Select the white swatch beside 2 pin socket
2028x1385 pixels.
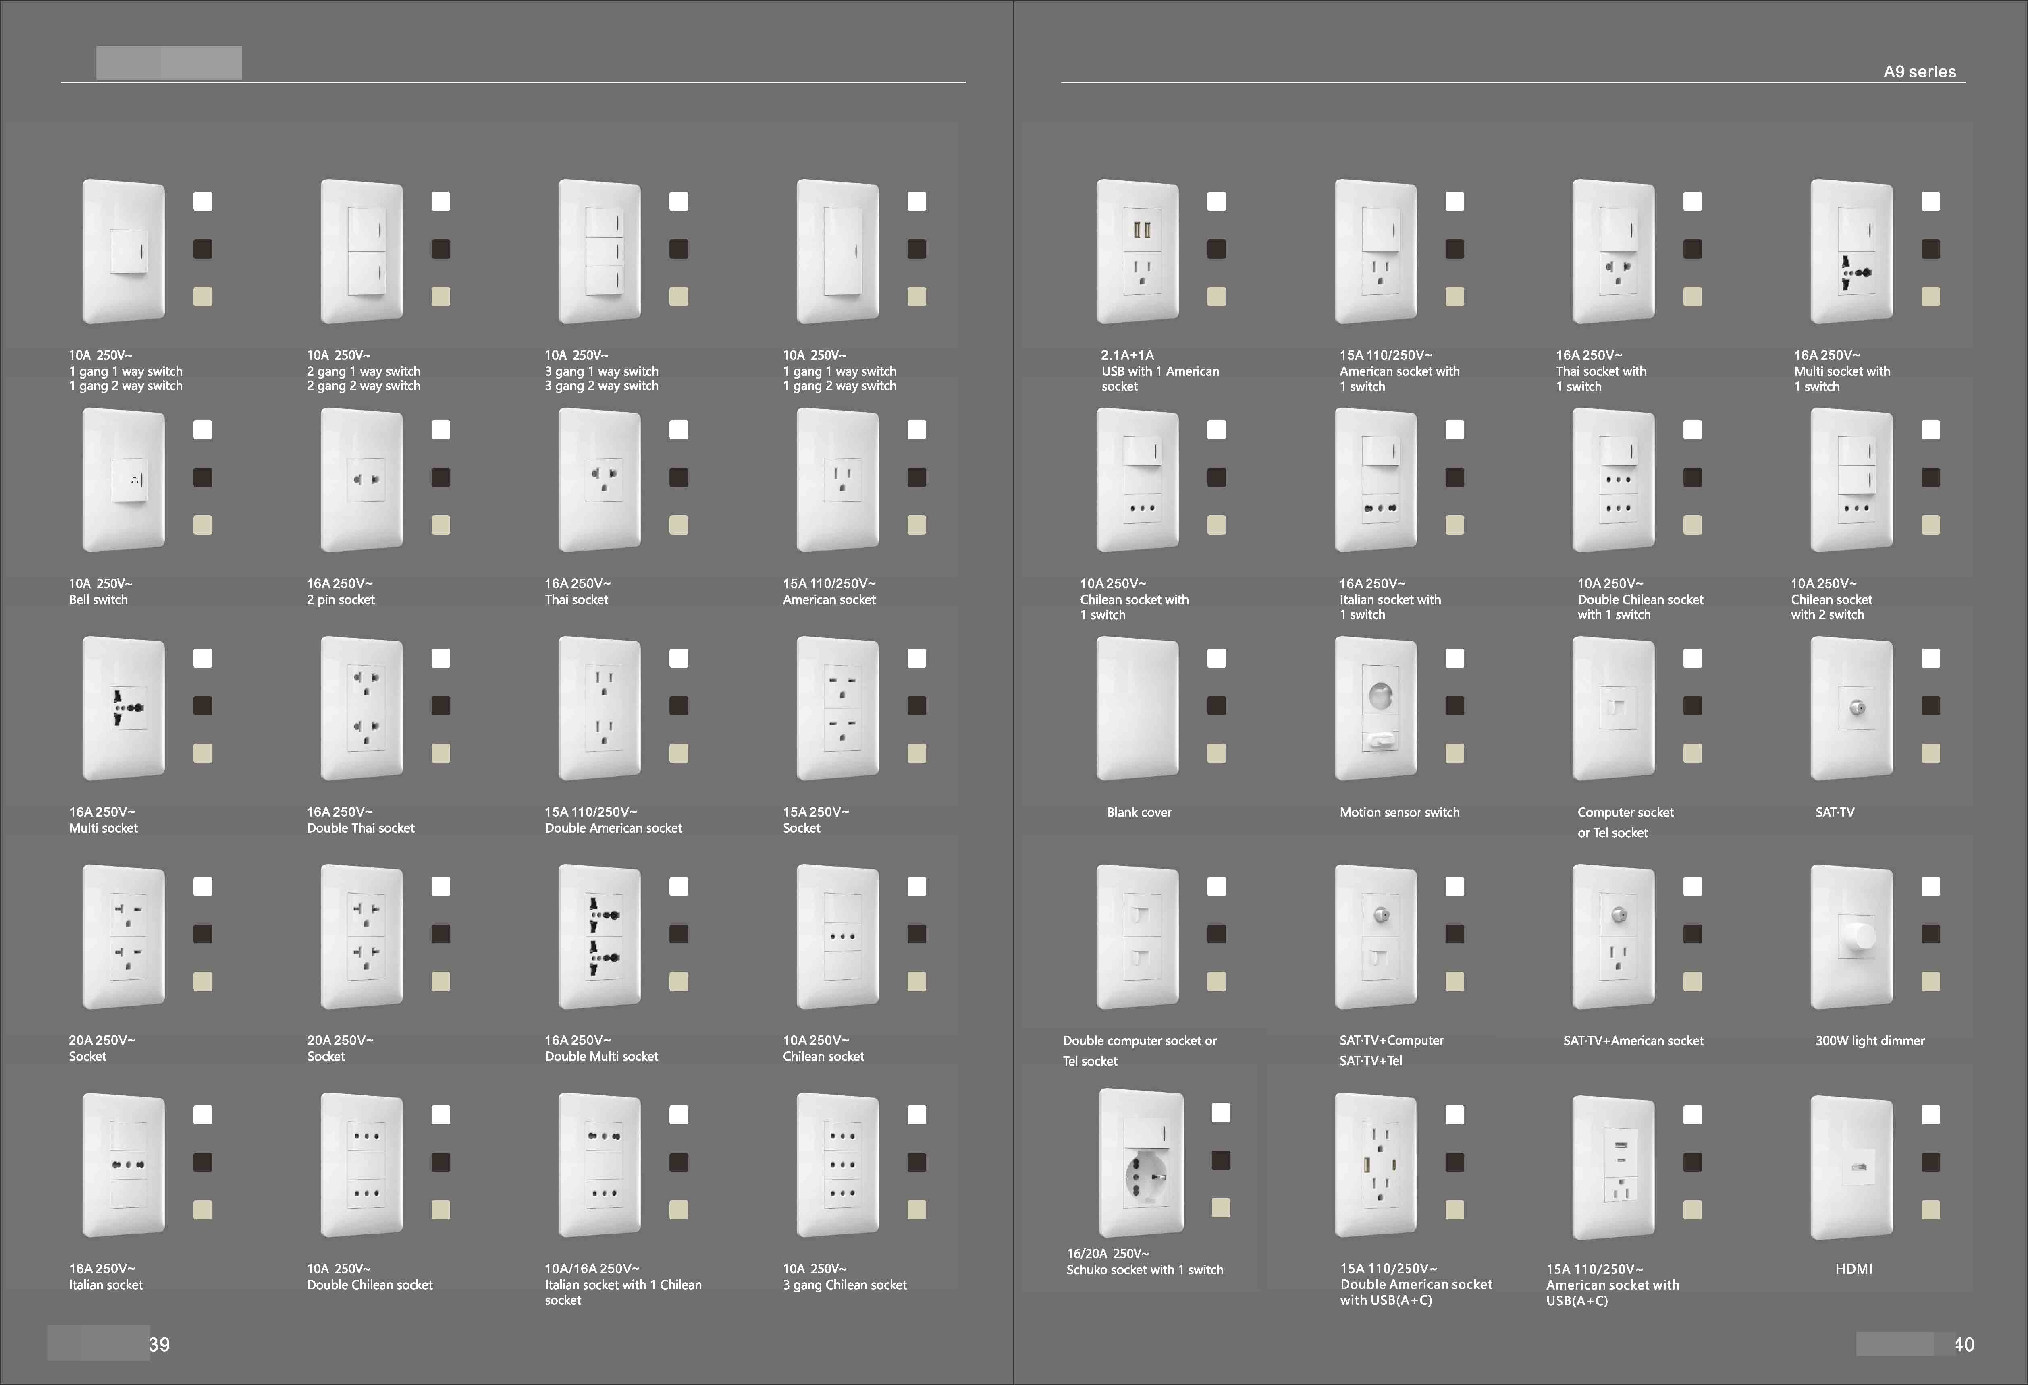[441, 430]
